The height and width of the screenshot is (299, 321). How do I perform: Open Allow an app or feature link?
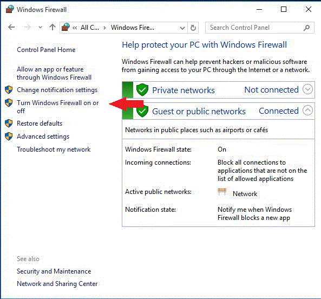[x=54, y=73]
